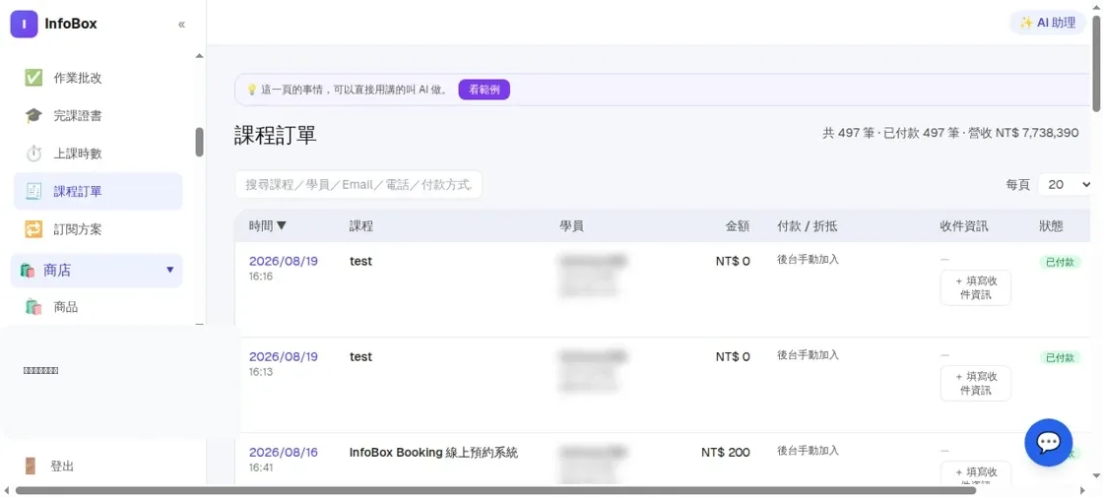Click the 收件資訊 column header
The height and width of the screenshot is (497, 1103).
(x=964, y=226)
